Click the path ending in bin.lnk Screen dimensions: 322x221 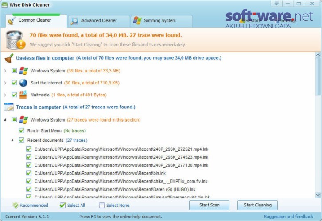(x=100, y=173)
